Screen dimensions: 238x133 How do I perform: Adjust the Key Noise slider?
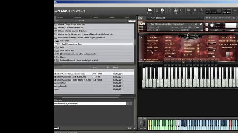click(x=212, y=44)
